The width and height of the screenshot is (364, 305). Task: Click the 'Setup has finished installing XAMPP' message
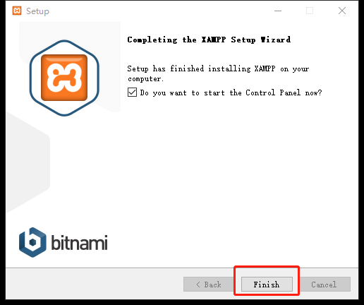pyautogui.click(x=218, y=73)
